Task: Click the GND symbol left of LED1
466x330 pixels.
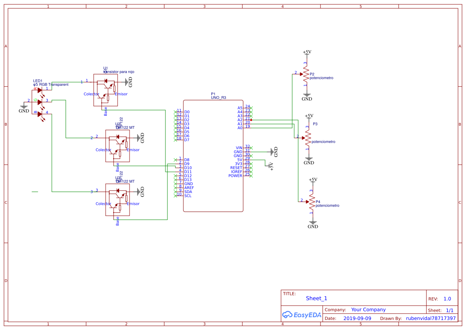Action: (24, 109)
